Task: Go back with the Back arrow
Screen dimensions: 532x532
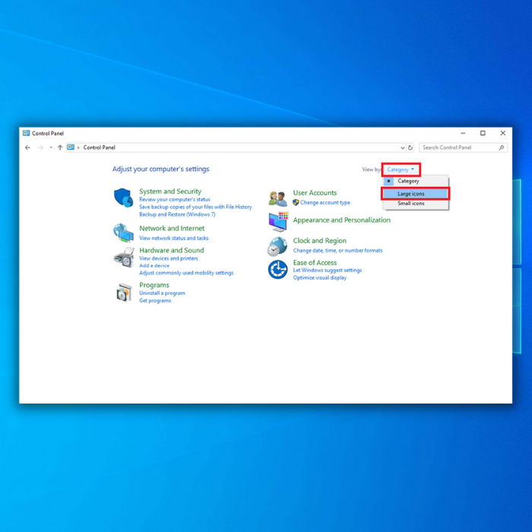Action: [28, 147]
